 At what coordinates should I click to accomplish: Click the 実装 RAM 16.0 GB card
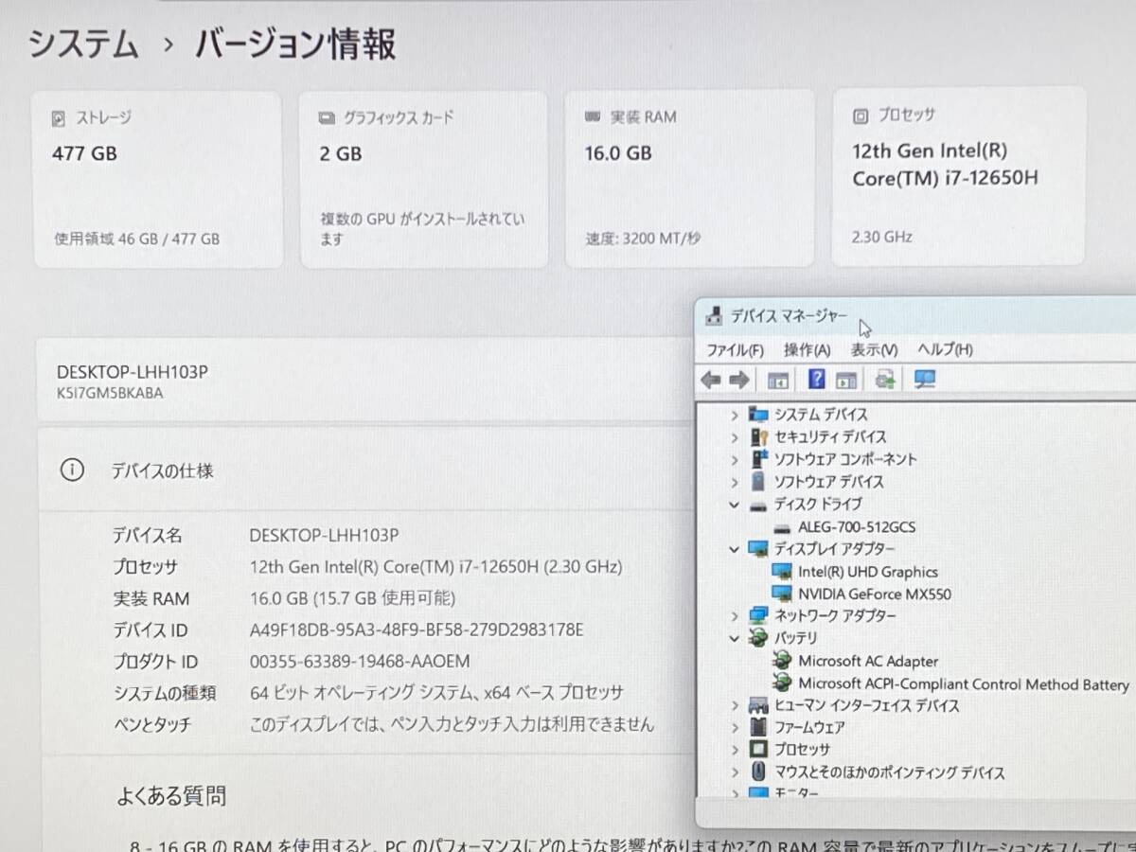click(x=689, y=178)
